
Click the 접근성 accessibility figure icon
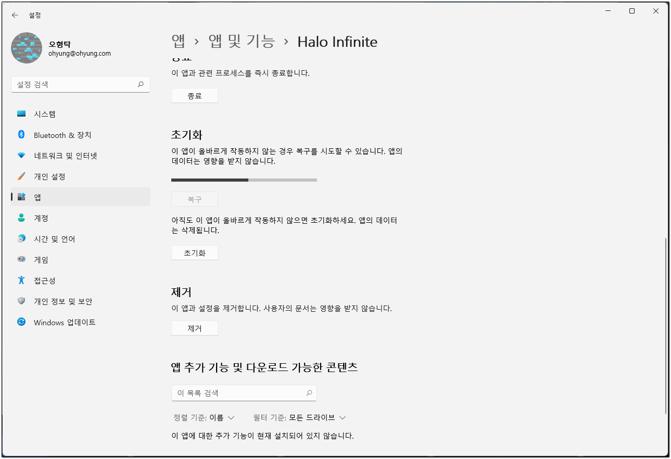click(x=21, y=280)
